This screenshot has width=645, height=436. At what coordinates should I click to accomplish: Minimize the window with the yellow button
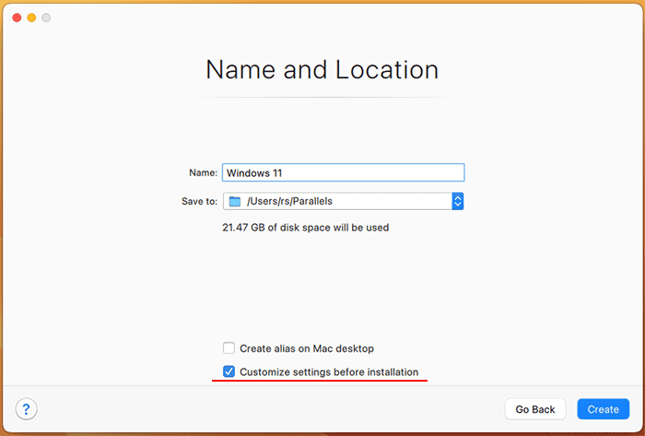click(31, 18)
